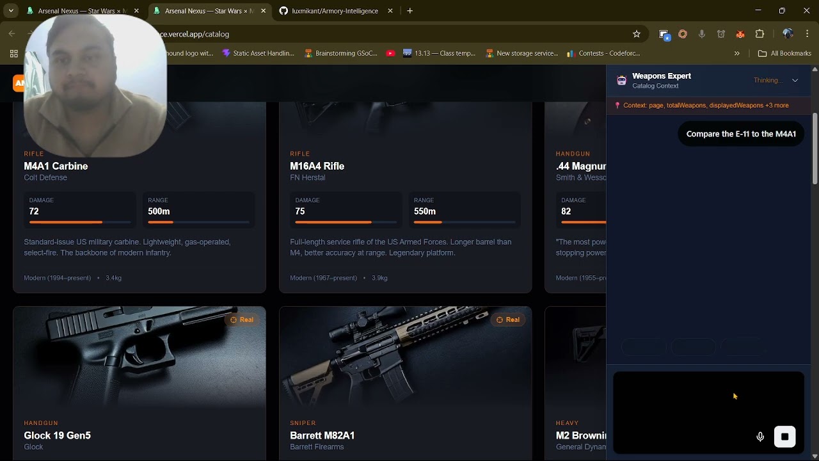The image size is (819, 461).
Task: Start voice input with chat microphone
Action: pyautogui.click(x=760, y=437)
